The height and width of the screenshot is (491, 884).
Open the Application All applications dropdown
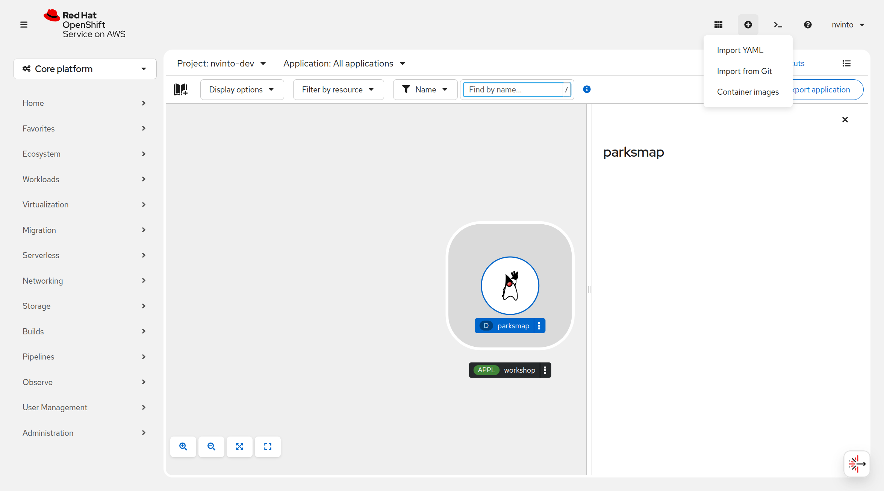344,63
